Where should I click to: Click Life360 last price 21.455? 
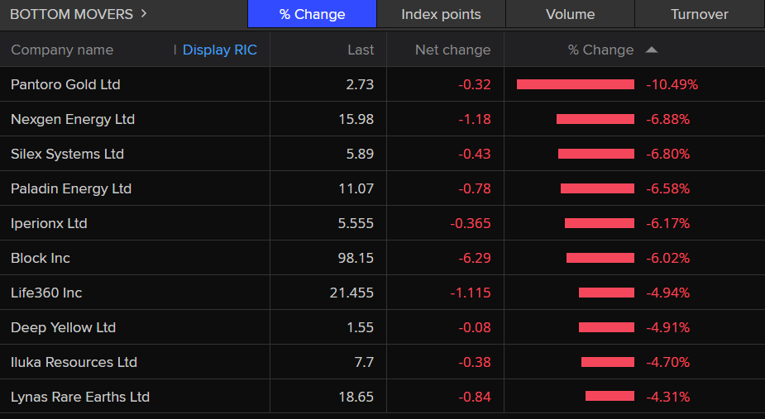[x=351, y=293]
